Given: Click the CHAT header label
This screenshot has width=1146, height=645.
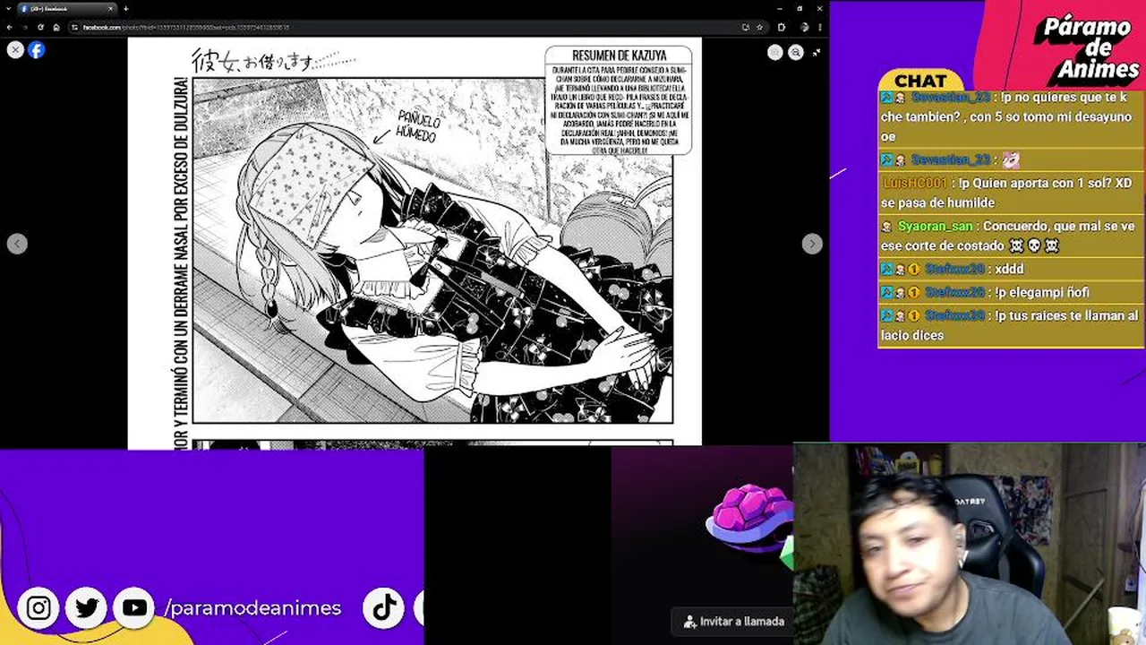Looking at the screenshot, I should click(x=920, y=82).
